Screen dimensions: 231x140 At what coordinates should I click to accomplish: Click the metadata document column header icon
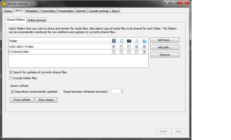coord(137,41)
